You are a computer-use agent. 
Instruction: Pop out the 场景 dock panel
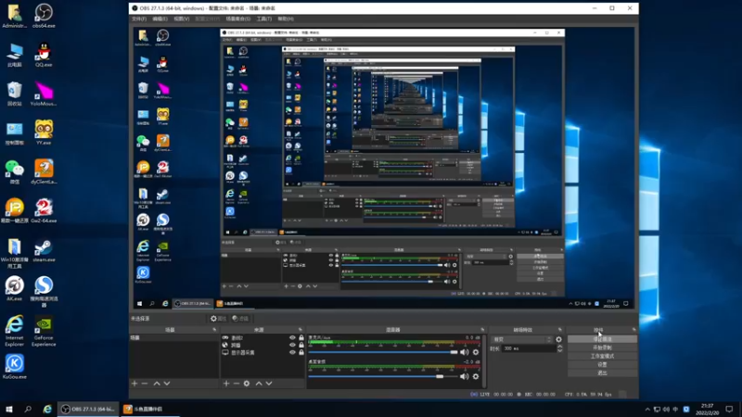click(214, 330)
